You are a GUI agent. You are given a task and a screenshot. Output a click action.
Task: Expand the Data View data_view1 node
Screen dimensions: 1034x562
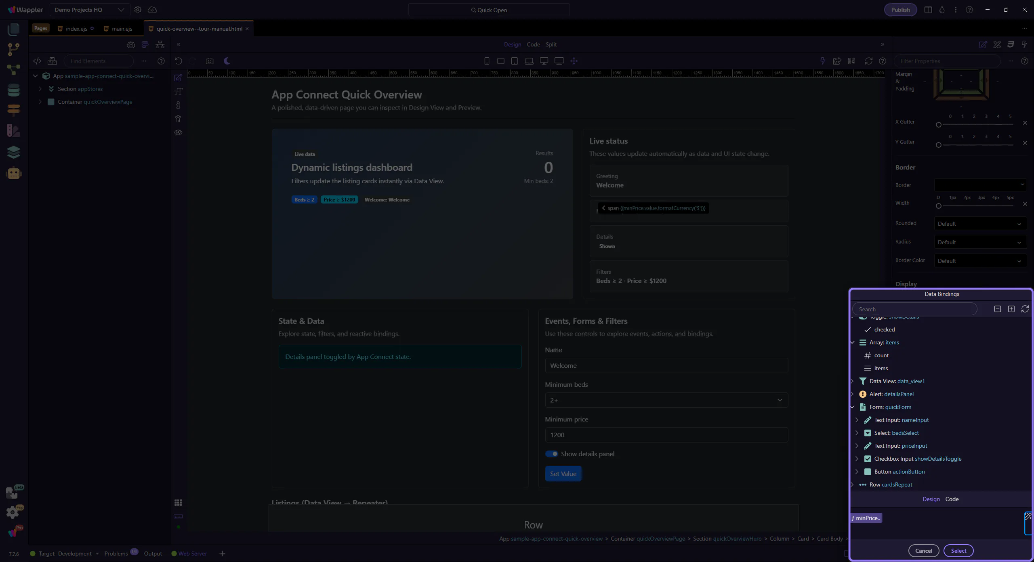852,381
